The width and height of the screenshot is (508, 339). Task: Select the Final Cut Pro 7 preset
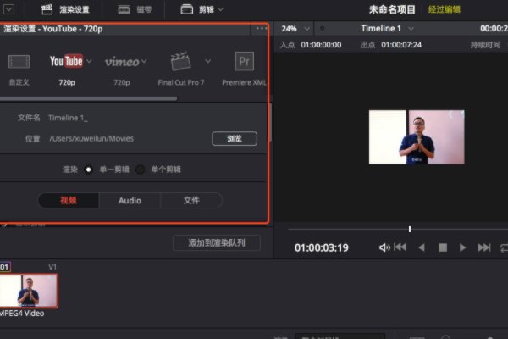(x=181, y=69)
